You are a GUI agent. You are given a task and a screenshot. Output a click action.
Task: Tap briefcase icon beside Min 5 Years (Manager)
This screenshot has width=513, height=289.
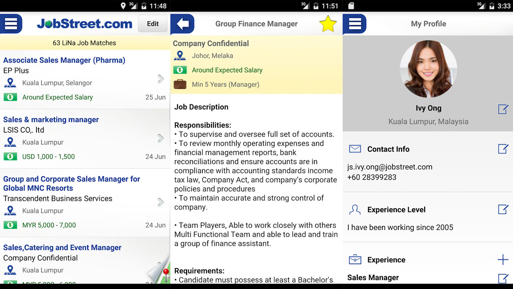180,84
